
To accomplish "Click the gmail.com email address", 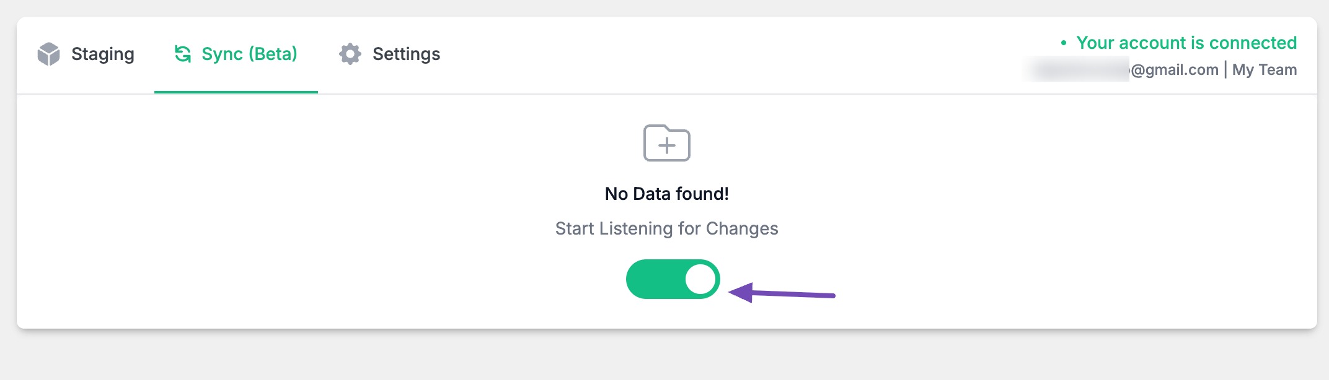I will (x=1175, y=70).
